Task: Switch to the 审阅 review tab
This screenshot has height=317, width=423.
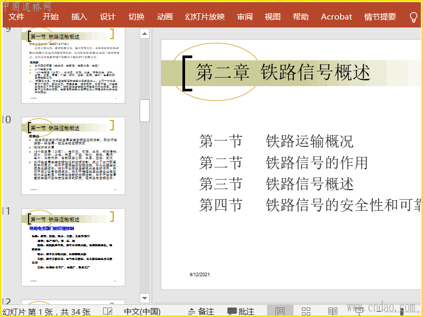Action: coord(245,17)
